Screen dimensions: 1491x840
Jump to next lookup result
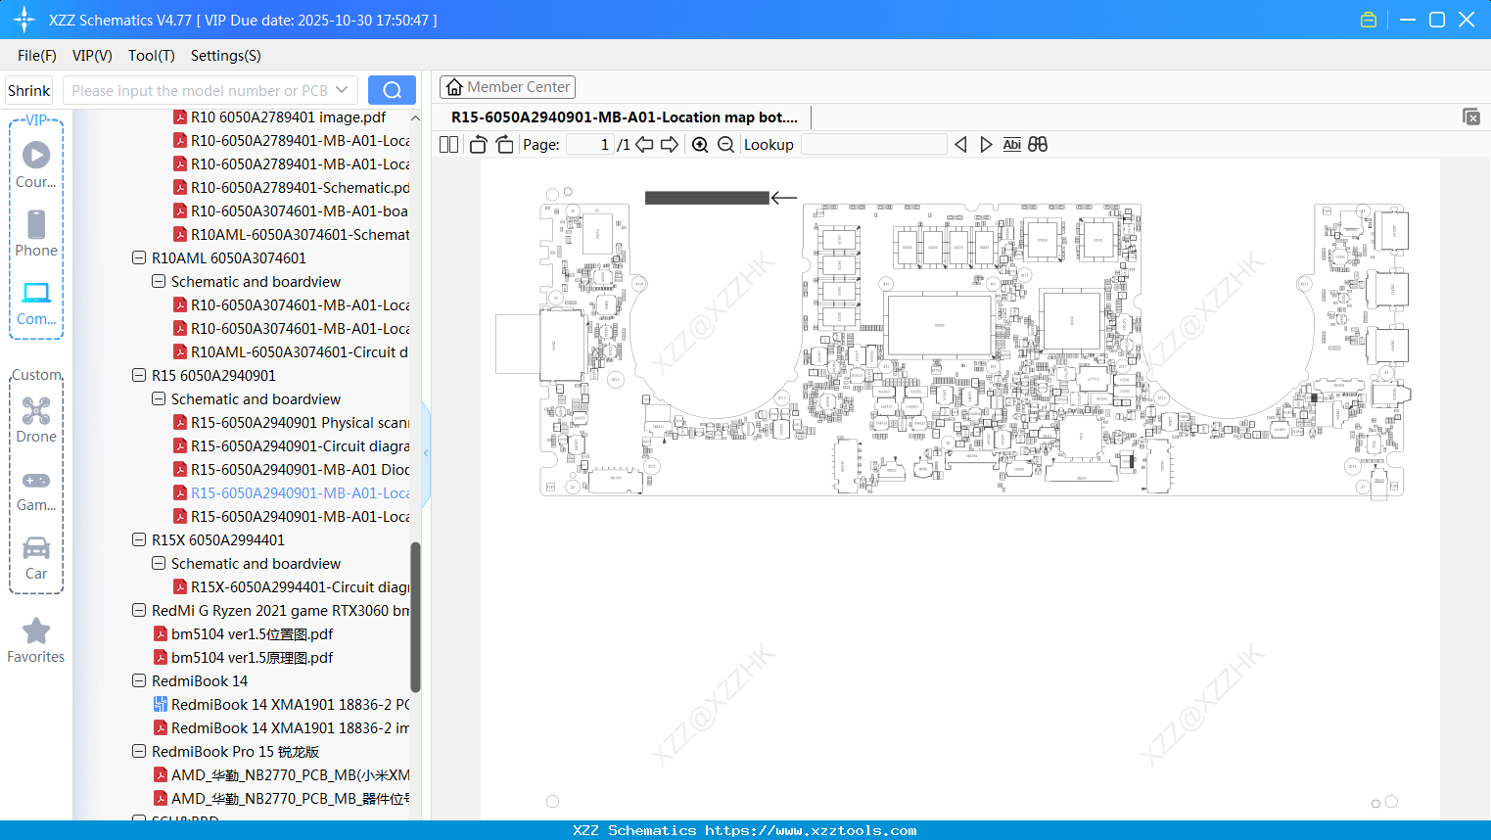click(986, 145)
